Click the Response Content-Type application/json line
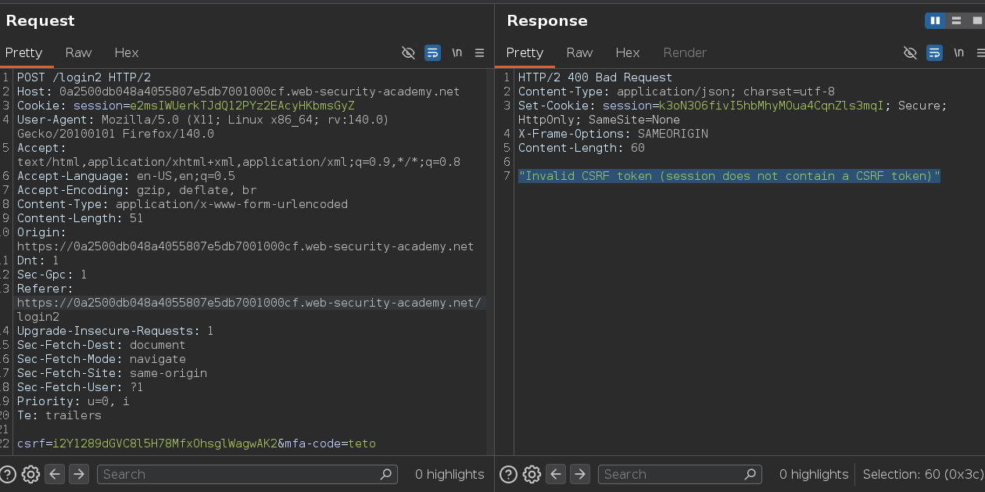 pyautogui.click(x=676, y=92)
